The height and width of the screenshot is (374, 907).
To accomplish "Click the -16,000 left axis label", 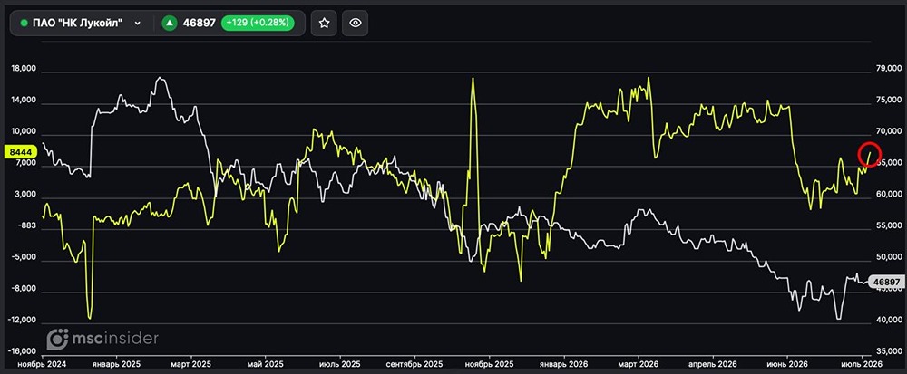I will [x=24, y=351].
